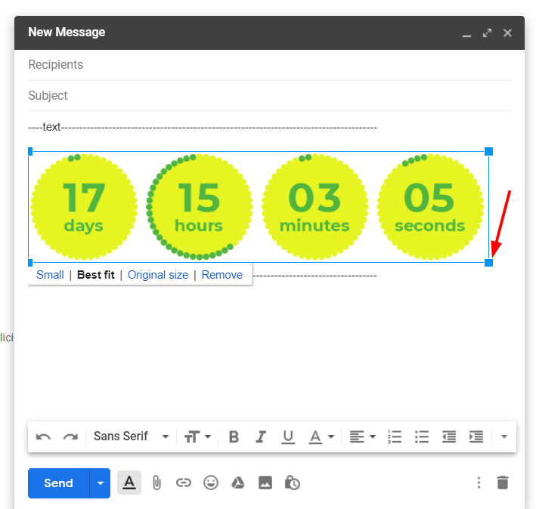
Task: Expand the text size dropdown
Action: click(198, 437)
